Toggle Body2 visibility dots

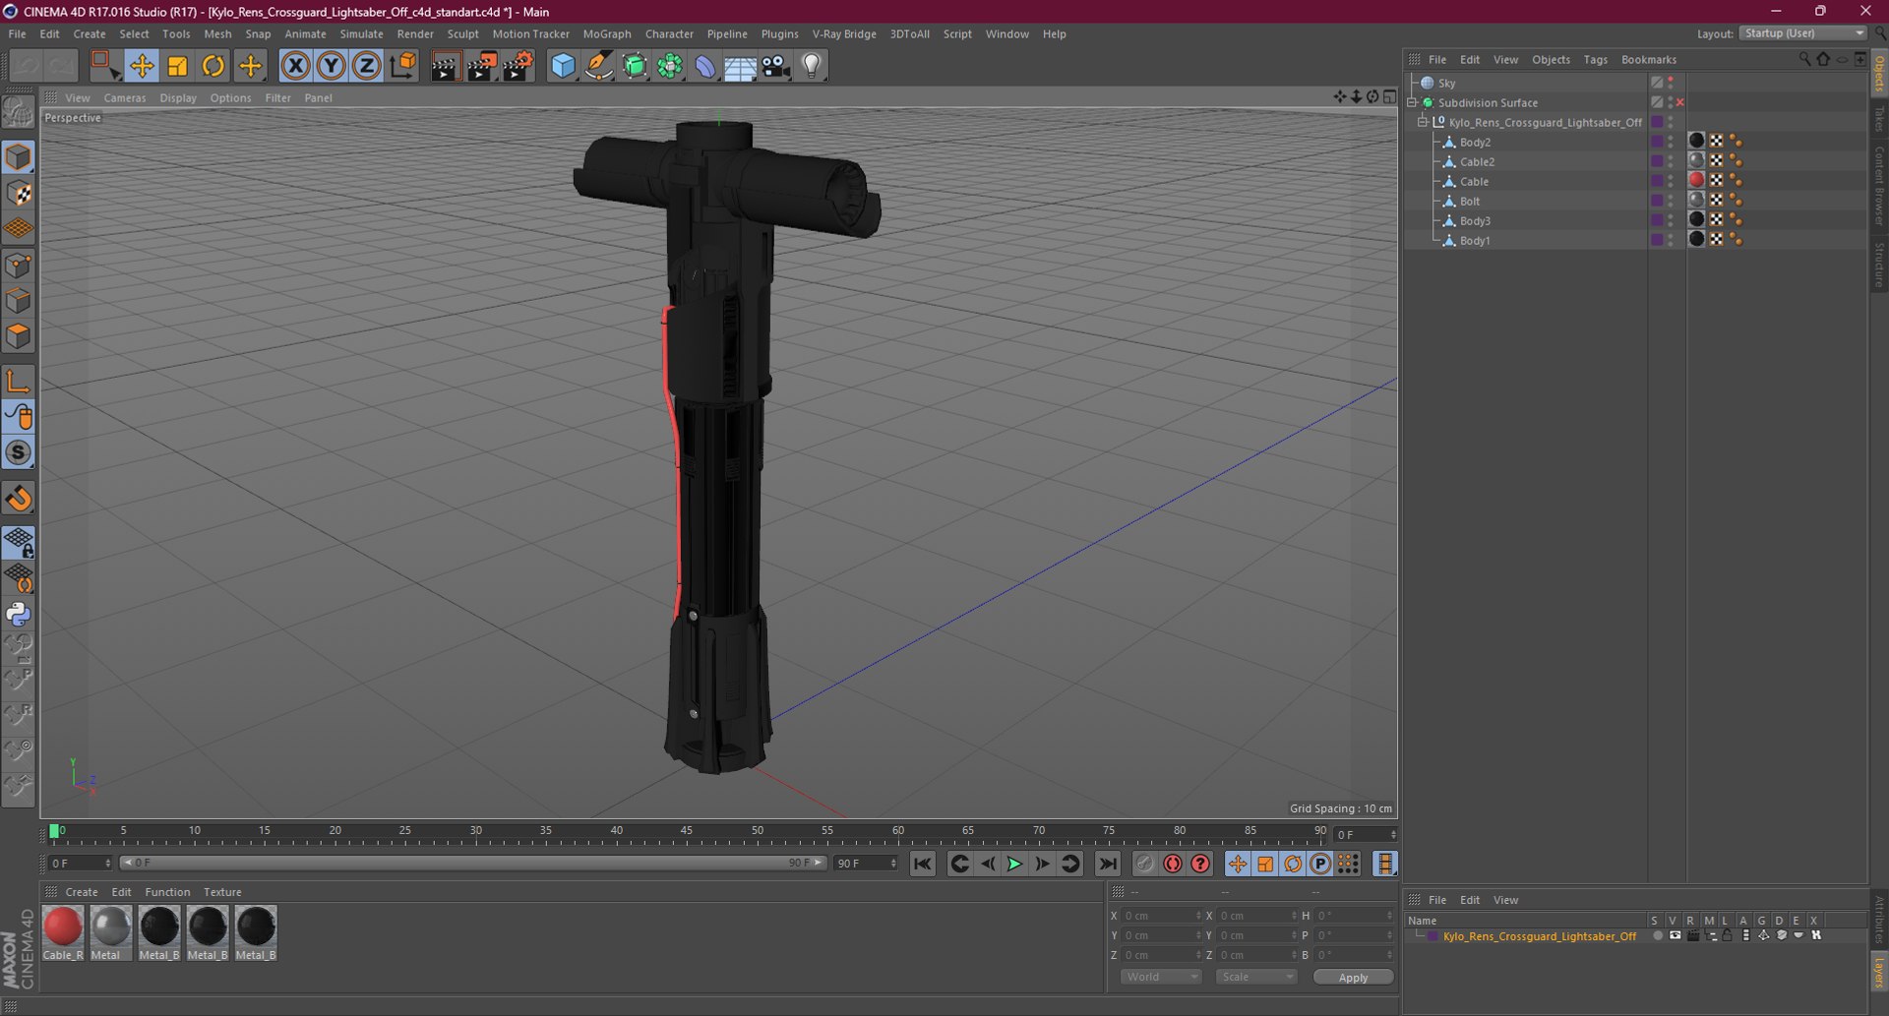click(x=1671, y=142)
